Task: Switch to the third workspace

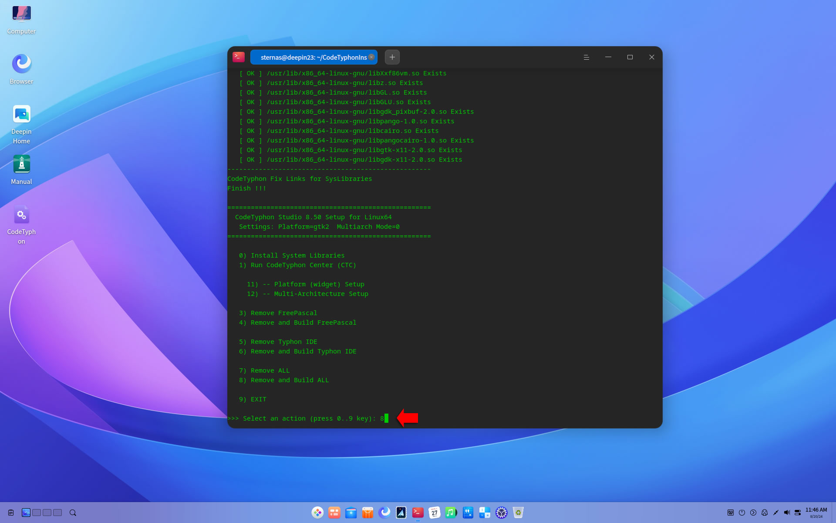Action: [x=47, y=513]
